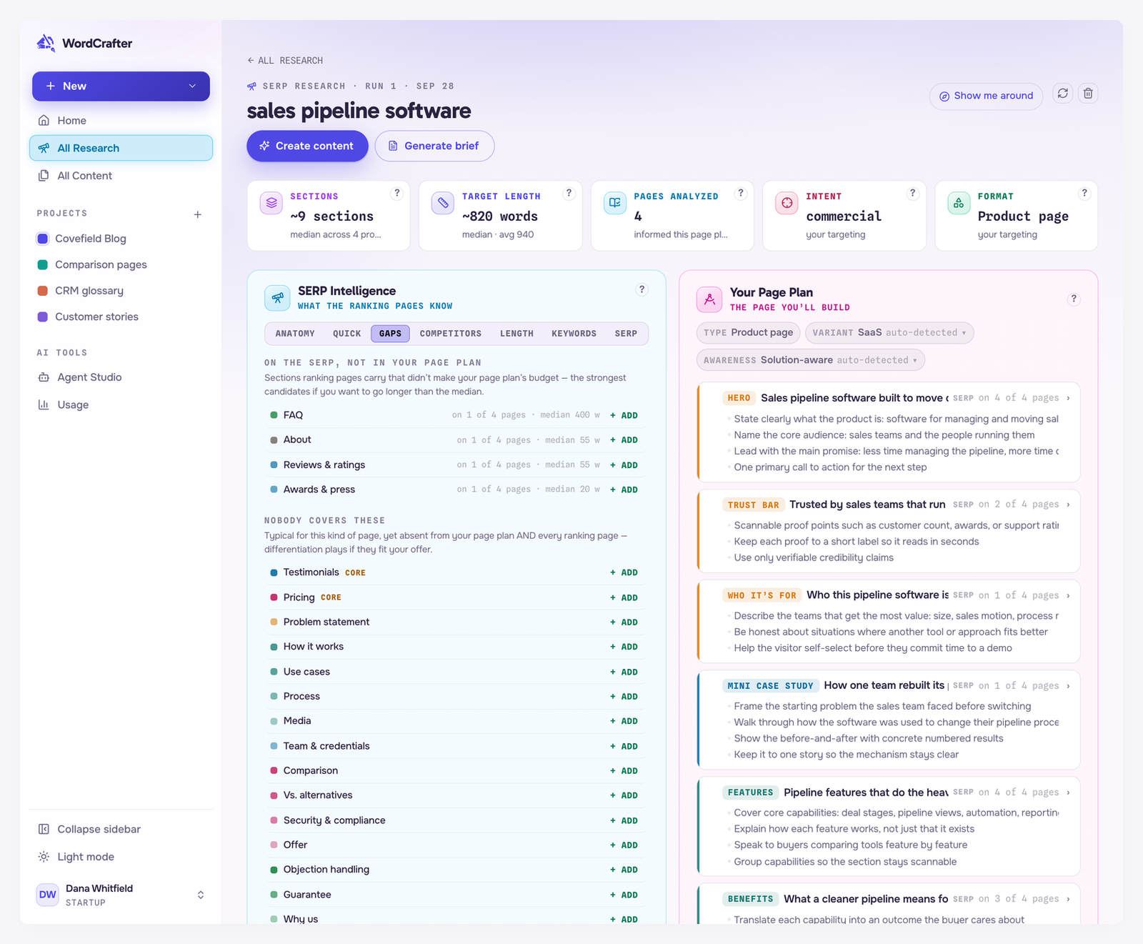
Task: Select the Type Product page chip
Action: point(748,333)
